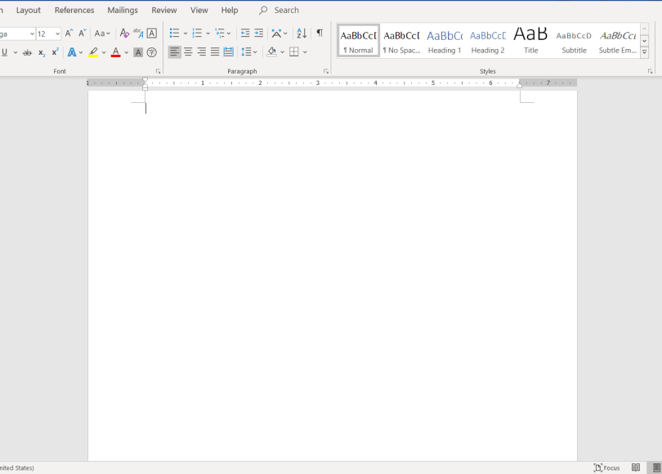Image resolution: width=662 pixels, height=474 pixels.
Task: Expand the Styles gallery More arrow
Action: pos(644,52)
